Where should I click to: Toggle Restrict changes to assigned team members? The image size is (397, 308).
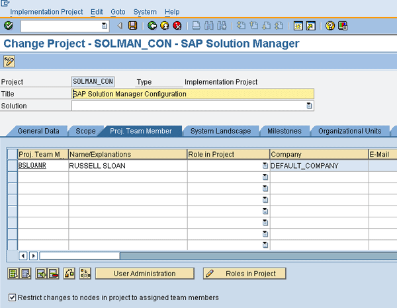coord(13,297)
